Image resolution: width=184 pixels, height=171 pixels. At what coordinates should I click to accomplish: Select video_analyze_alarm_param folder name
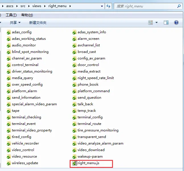coord(101,143)
